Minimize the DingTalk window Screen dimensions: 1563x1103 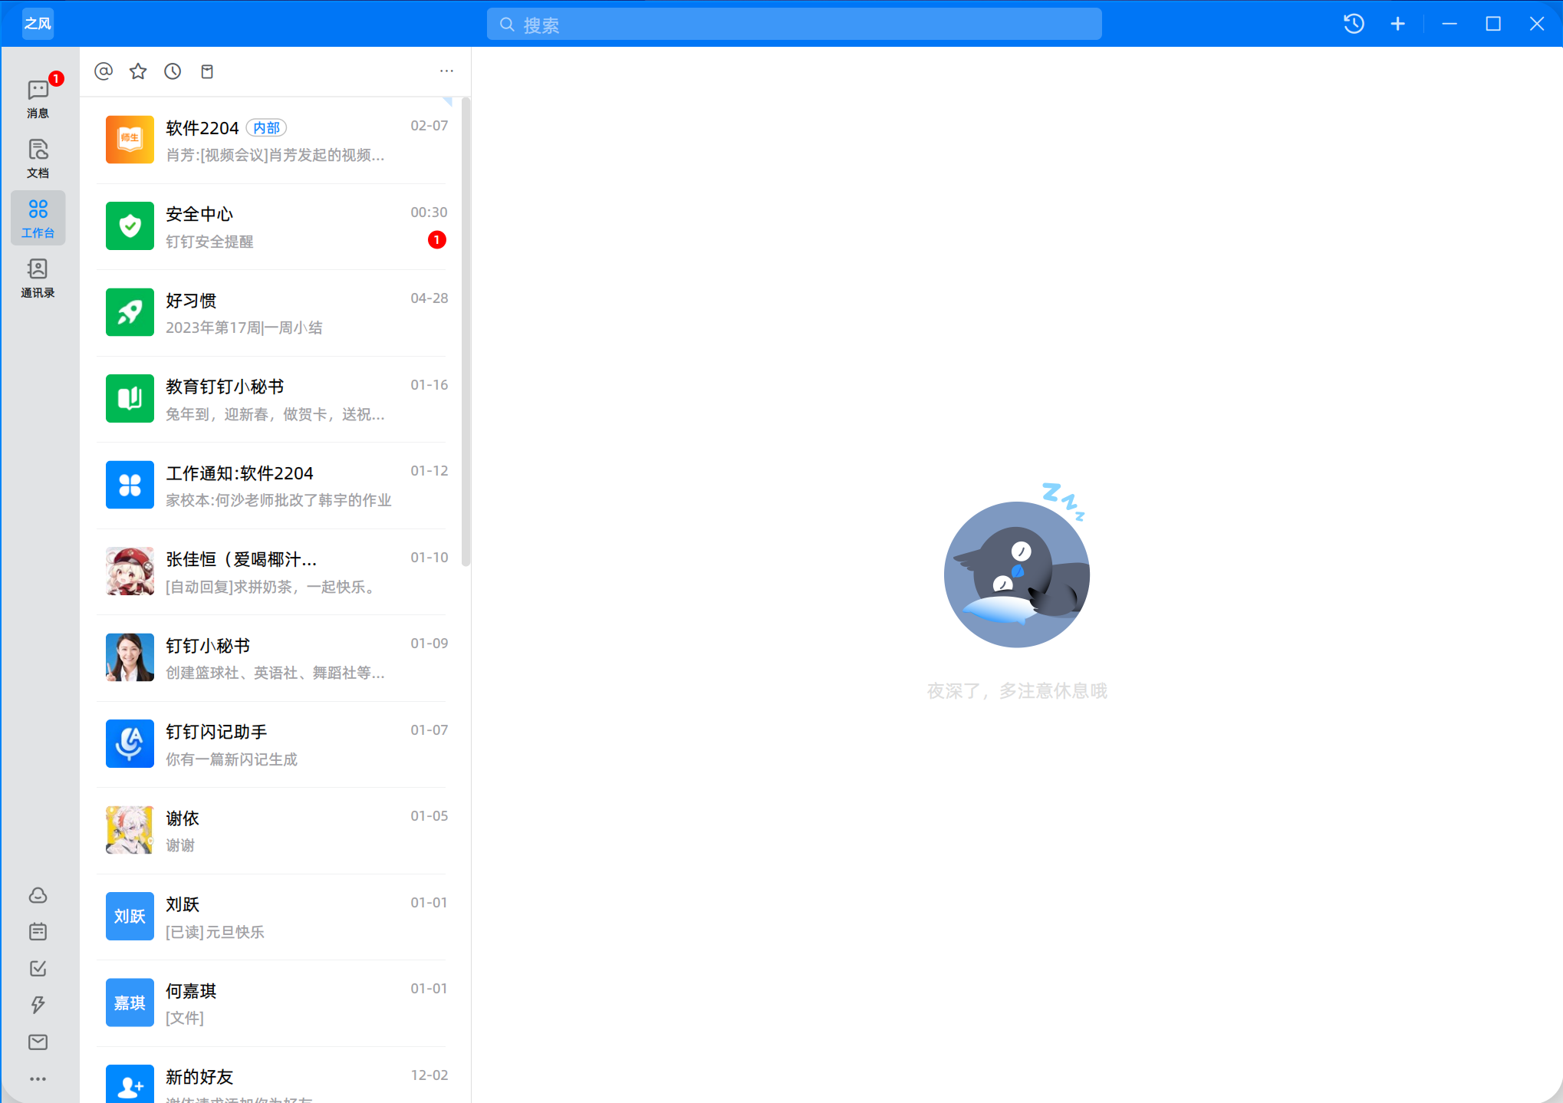coord(1449,24)
